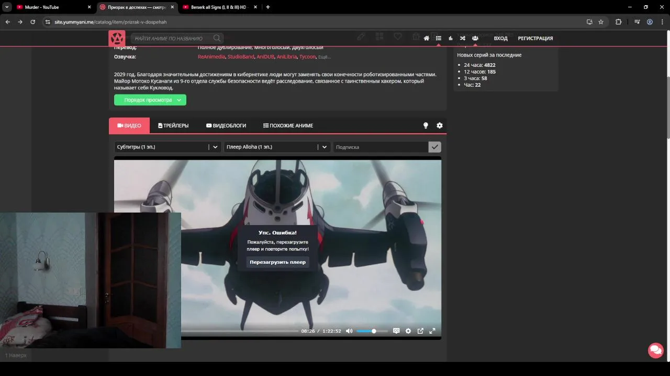Open the Chrome three-dot menu
The height and width of the screenshot is (376, 670).
(662, 22)
